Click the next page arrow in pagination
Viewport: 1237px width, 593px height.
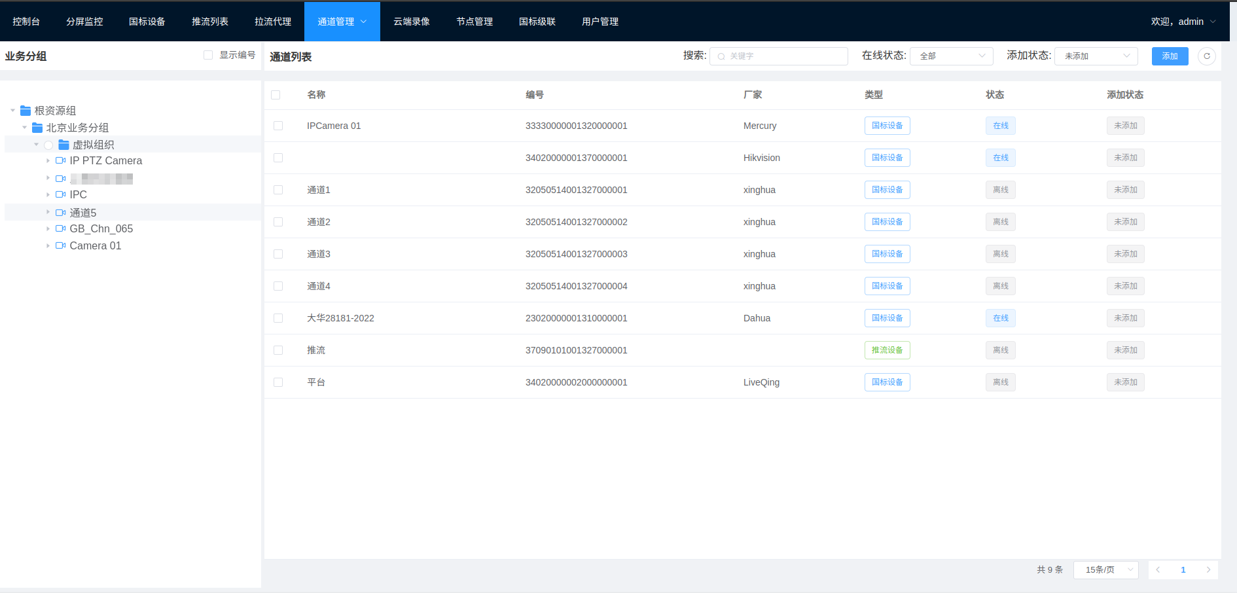tap(1208, 570)
